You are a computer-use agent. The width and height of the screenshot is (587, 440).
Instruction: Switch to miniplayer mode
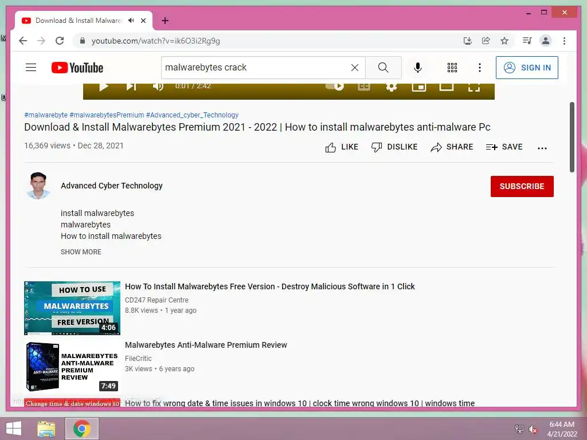click(x=419, y=87)
